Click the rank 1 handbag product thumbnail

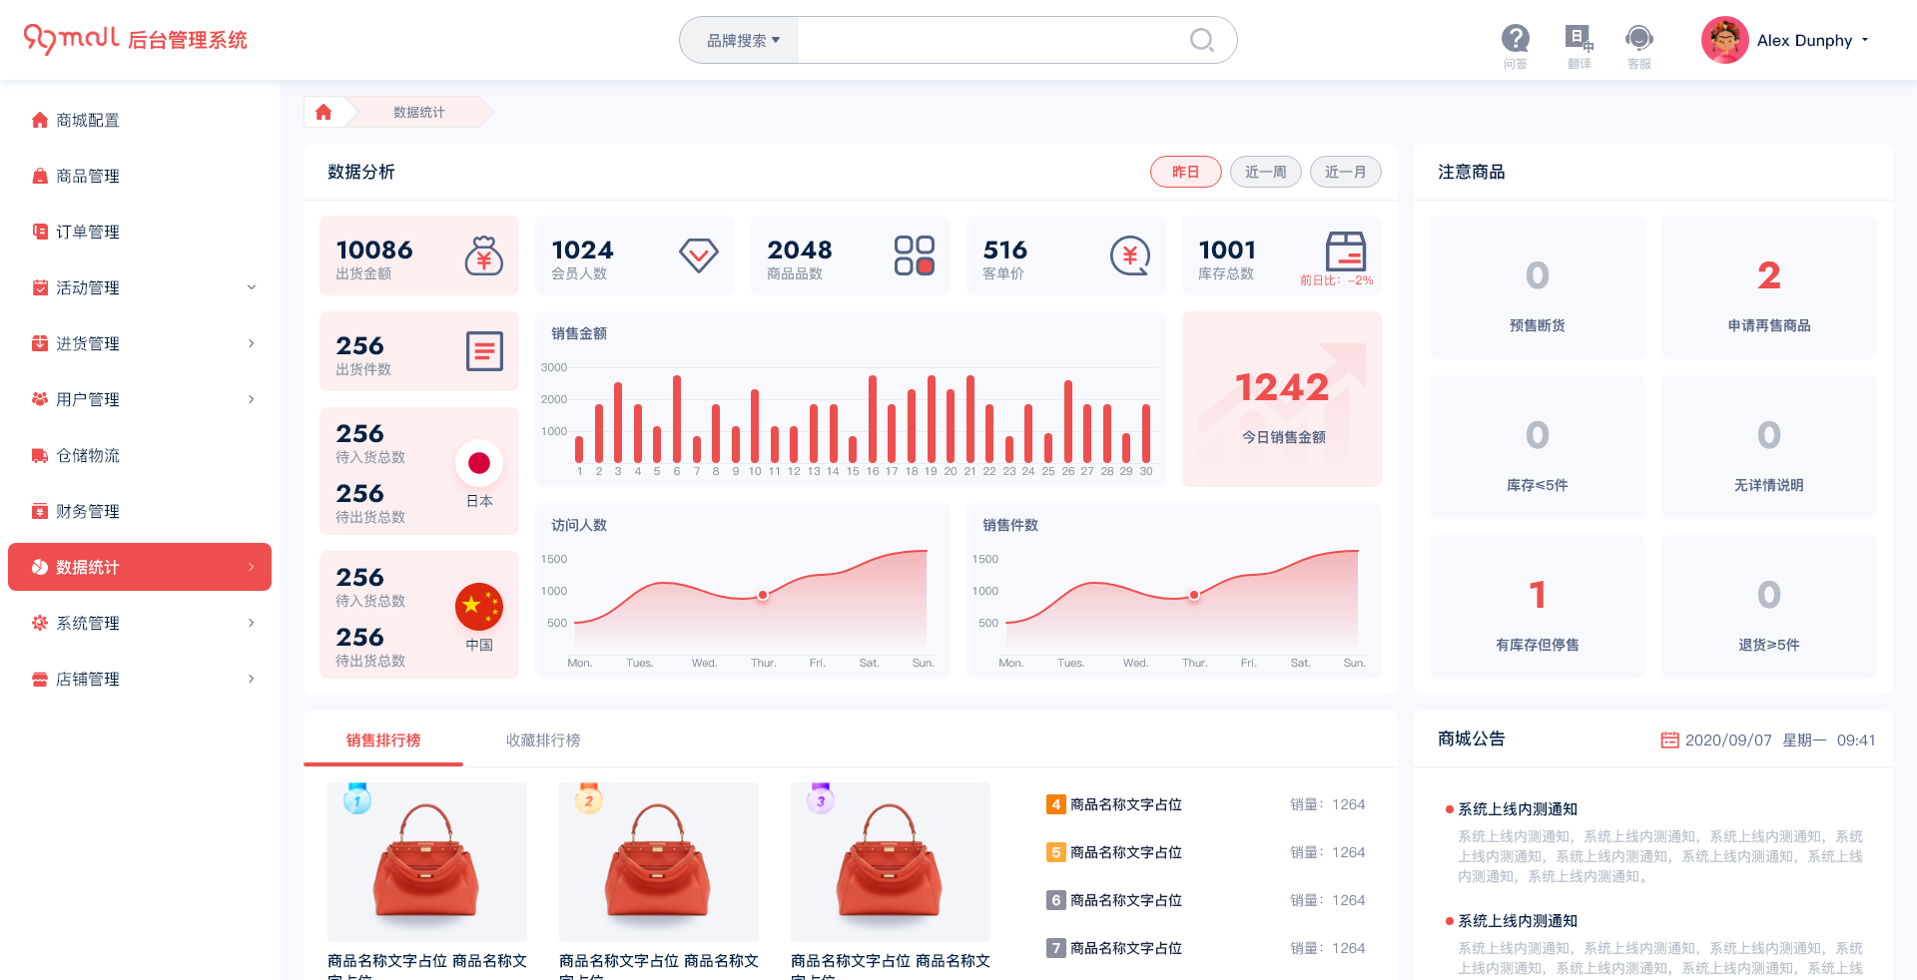coord(427,862)
